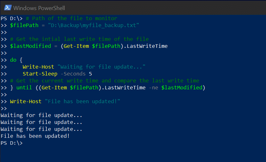Screen dimensions: 266x162
Task: Click the Get-Item cmdlet in LastWriteTime assignment
Action: tap(76, 46)
